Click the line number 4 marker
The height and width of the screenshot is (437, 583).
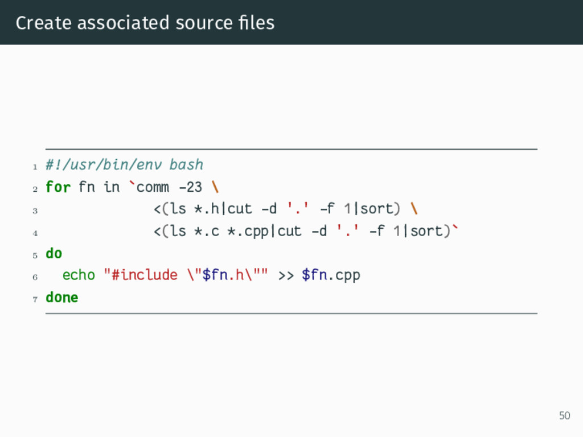(35, 233)
